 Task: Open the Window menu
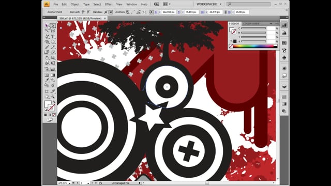click(131, 4)
